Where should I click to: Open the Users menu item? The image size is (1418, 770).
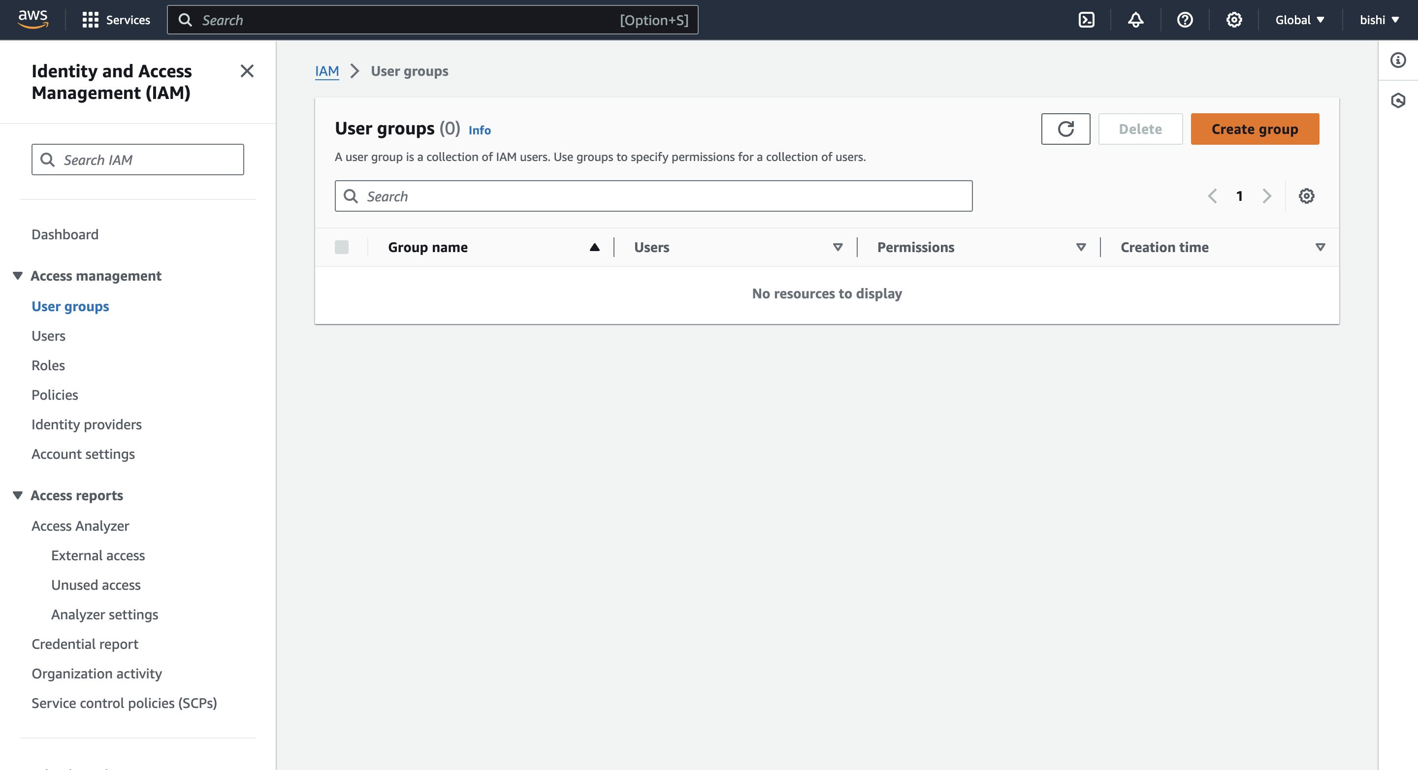48,335
